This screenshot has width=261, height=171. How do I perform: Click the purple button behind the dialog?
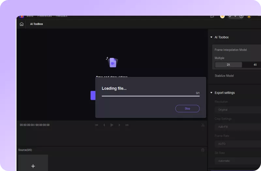93,96
